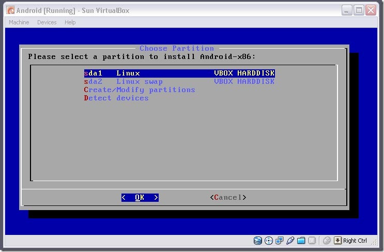This screenshot has height=252, width=384.
Task: Click the USB devices status icon
Action: (290, 241)
